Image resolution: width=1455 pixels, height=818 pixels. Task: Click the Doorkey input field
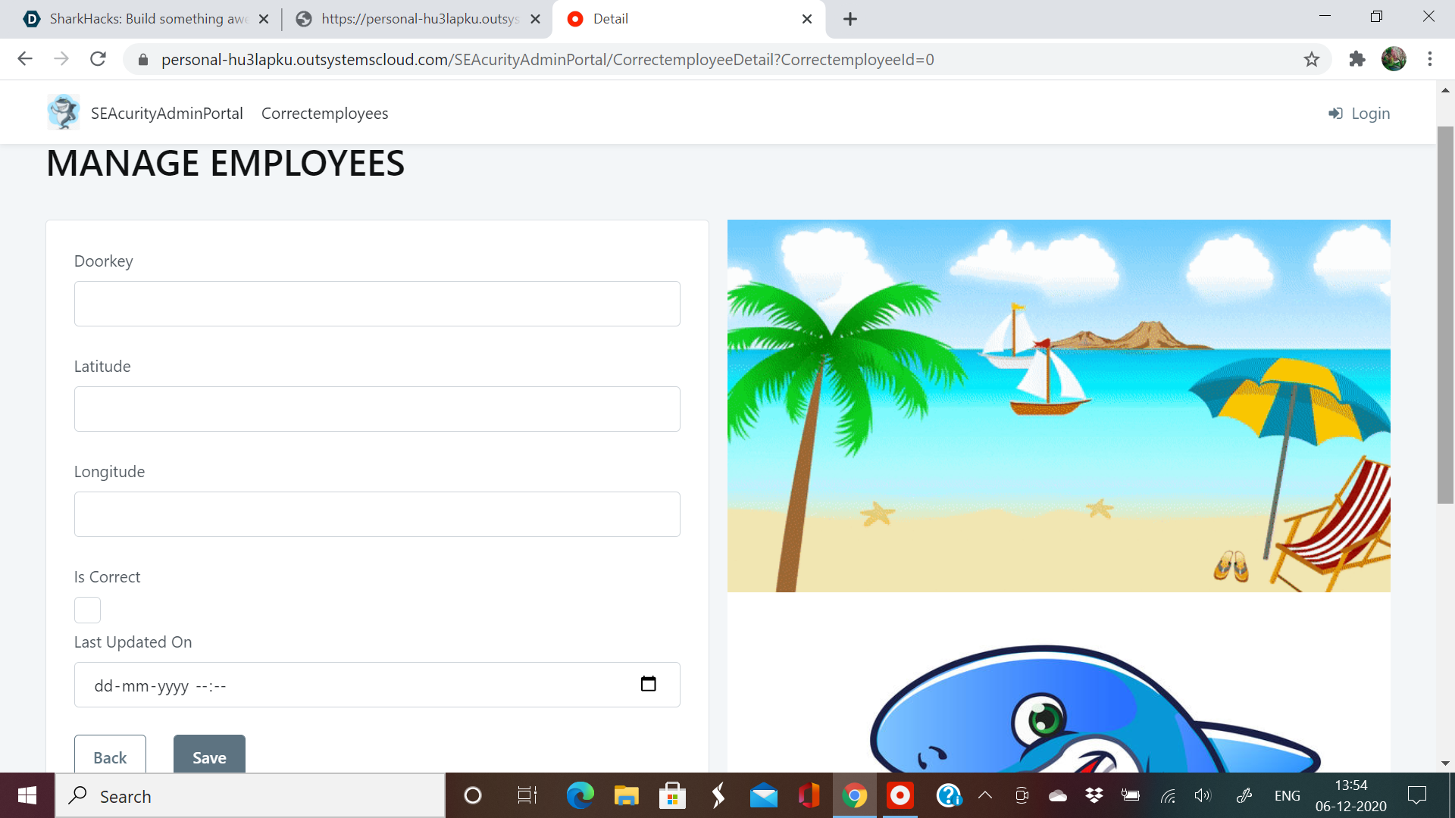point(377,304)
